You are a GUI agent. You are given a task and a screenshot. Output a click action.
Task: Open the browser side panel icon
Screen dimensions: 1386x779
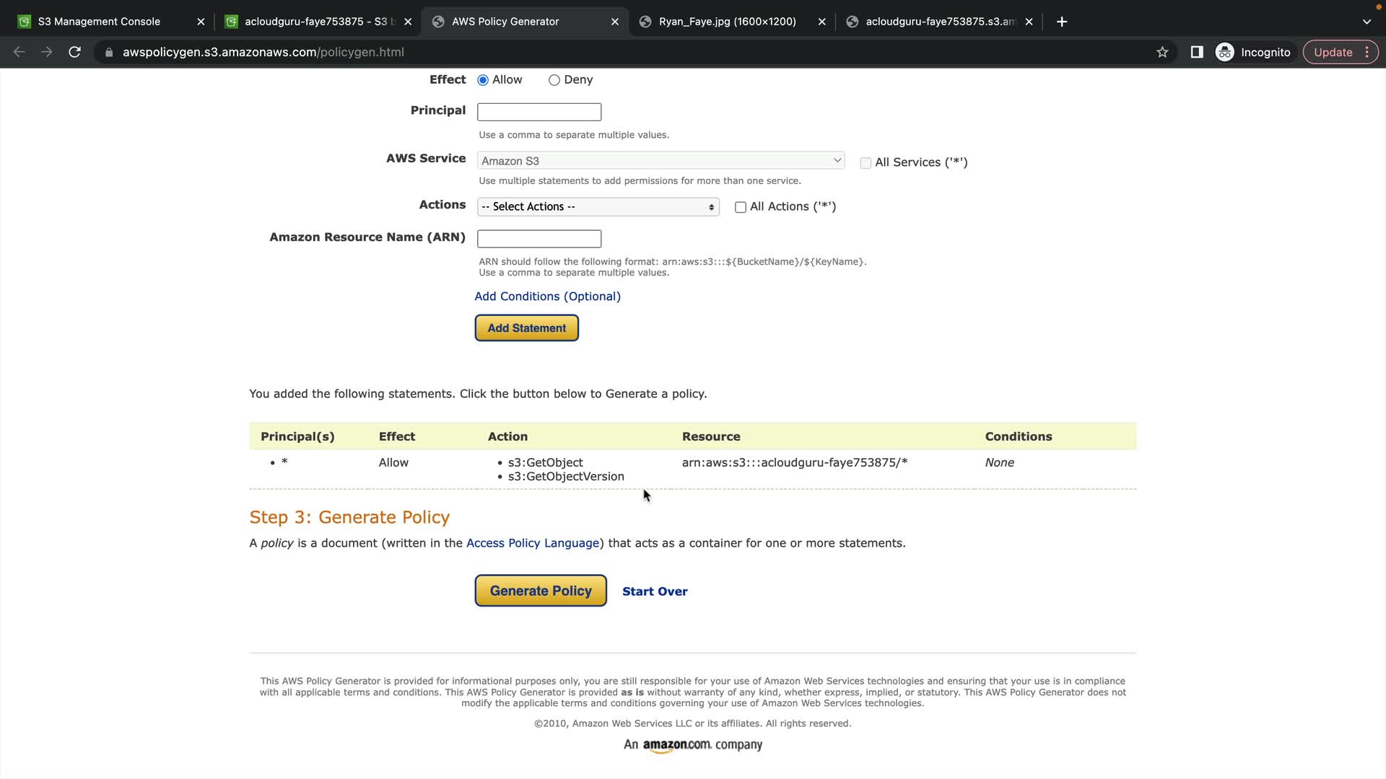tap(1197, 52)
